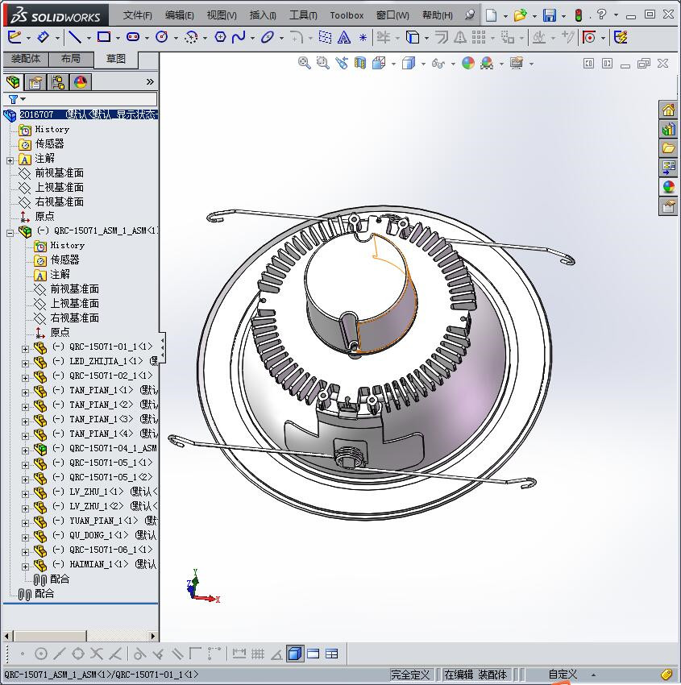Open the DisplayManager tab icon

(80, 81)
